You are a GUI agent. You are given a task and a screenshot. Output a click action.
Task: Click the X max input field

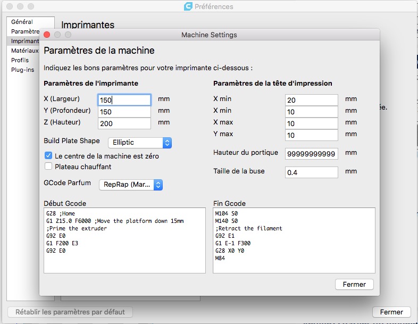[311, 123]
